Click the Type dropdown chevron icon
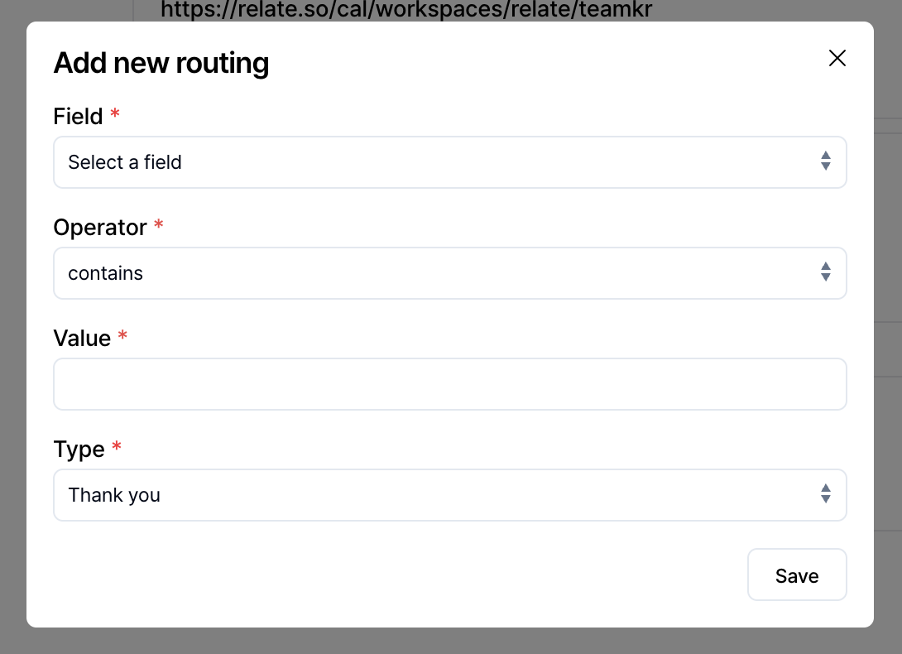The image size is (902, 654). [826, 493]
